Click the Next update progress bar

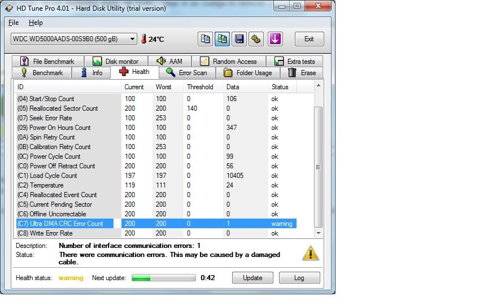click(x=164, y=278)
